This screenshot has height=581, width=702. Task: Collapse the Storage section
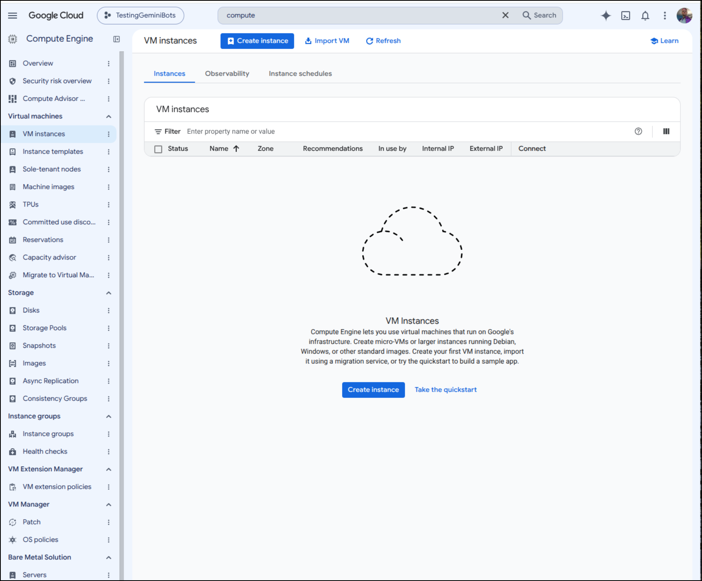point(109,293)
